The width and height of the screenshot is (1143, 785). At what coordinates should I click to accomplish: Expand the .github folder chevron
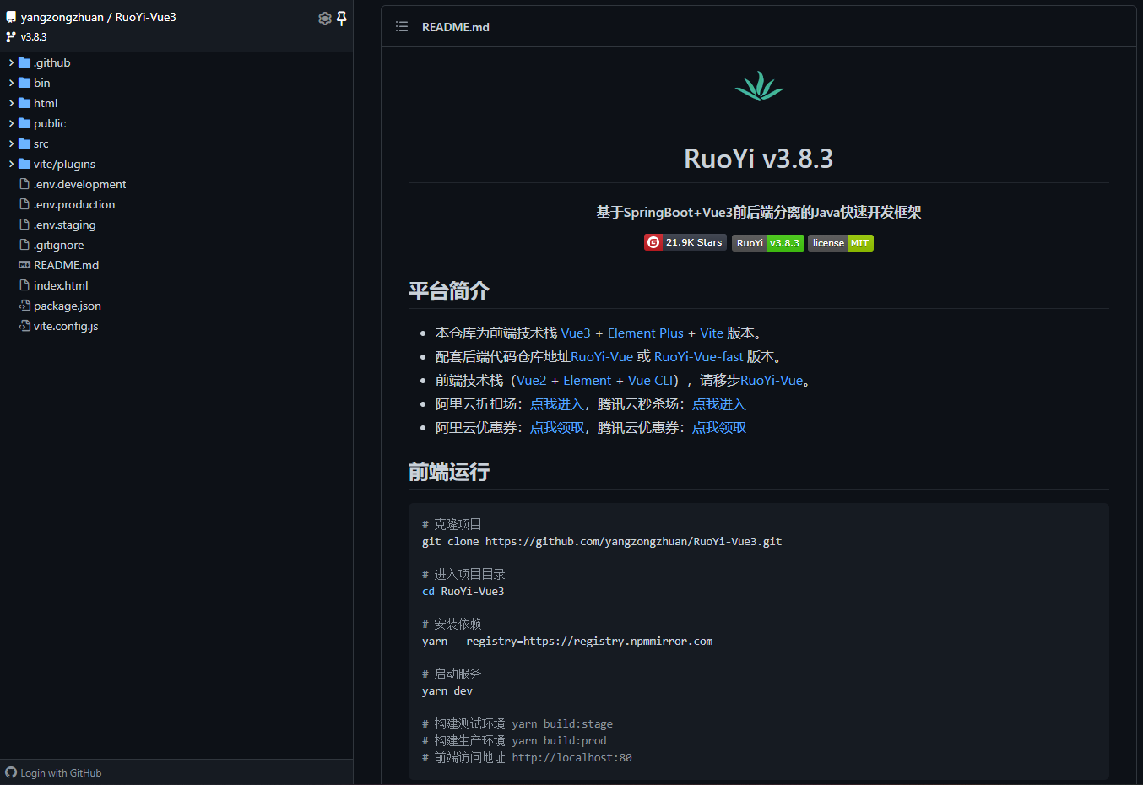(11, 62)
